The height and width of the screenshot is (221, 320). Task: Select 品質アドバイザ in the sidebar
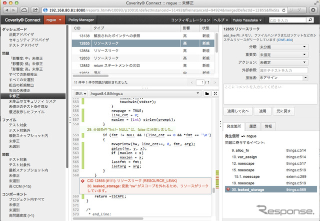[x=21, y=35]
